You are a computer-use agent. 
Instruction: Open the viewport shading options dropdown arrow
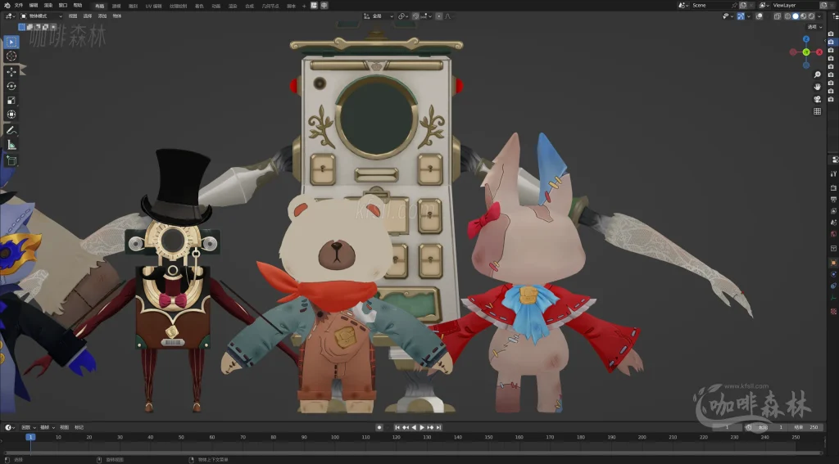click(x=819, y=16)
